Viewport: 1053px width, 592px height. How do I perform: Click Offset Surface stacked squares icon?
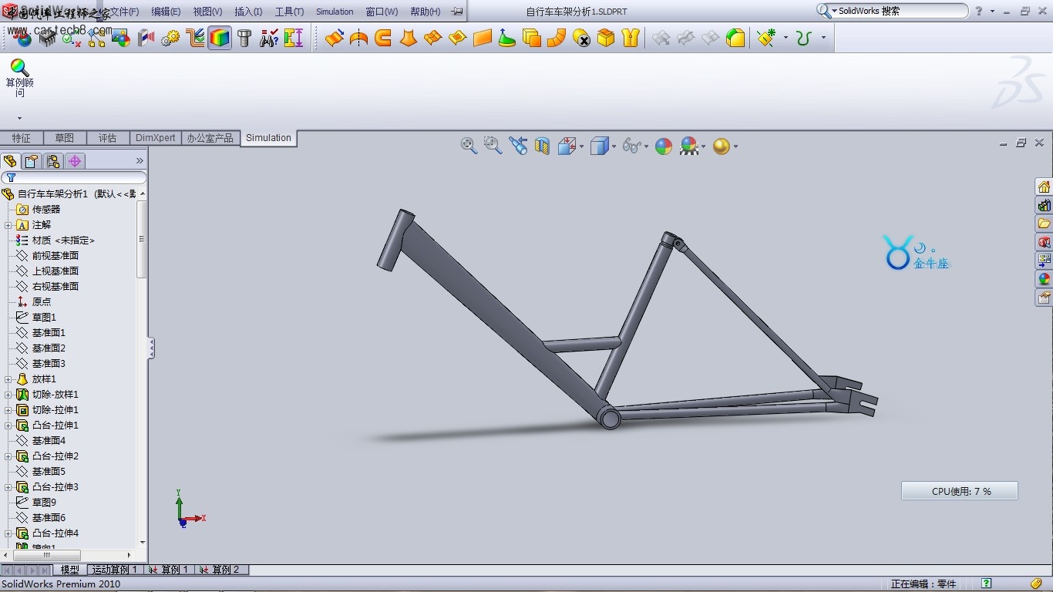point(532,38)
